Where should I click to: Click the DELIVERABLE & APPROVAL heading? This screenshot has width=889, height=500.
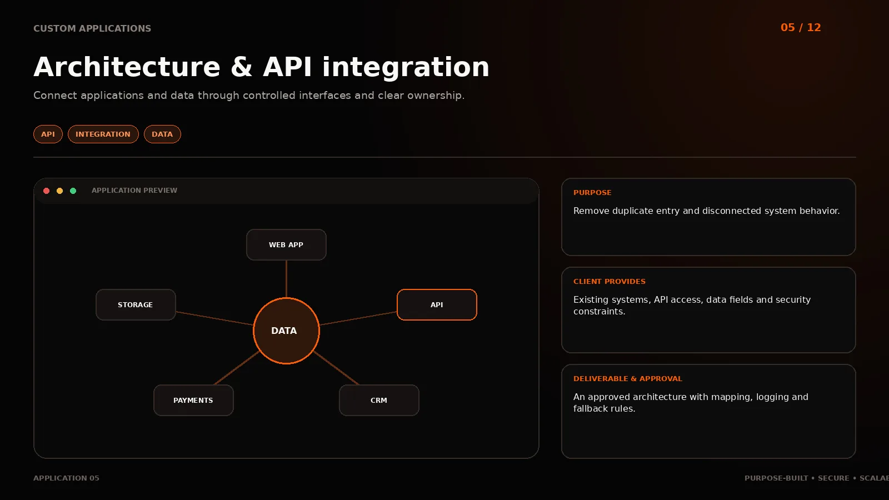[628, 378]
